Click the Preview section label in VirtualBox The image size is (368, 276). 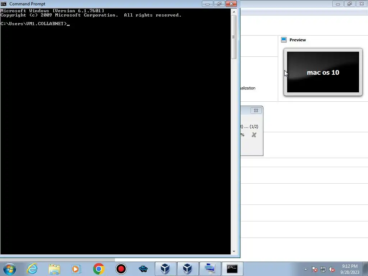298,40
